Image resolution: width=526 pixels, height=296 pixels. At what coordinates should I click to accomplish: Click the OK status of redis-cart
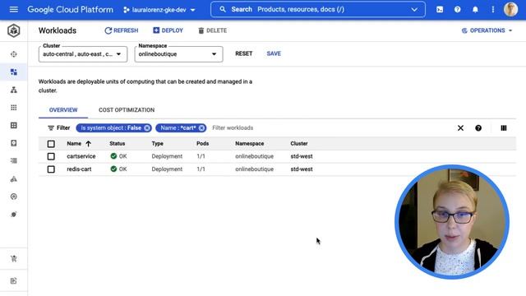118,169
